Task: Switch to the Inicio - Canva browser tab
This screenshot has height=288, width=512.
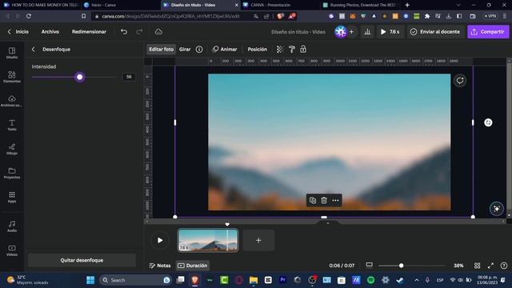Action: pyautogui.click(x=103, y=5)
